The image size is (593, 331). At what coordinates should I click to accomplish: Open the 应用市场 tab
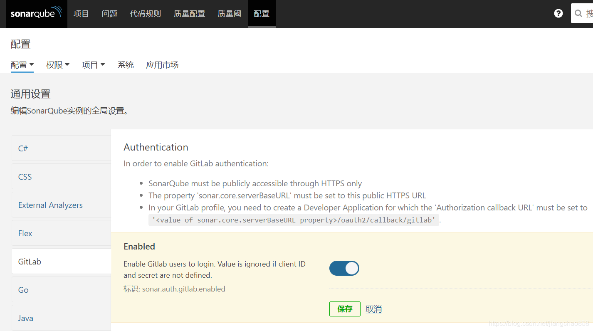point(162,65)
